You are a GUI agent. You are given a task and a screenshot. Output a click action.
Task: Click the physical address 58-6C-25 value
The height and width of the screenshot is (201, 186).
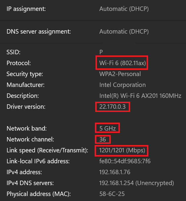pos(112,194)
